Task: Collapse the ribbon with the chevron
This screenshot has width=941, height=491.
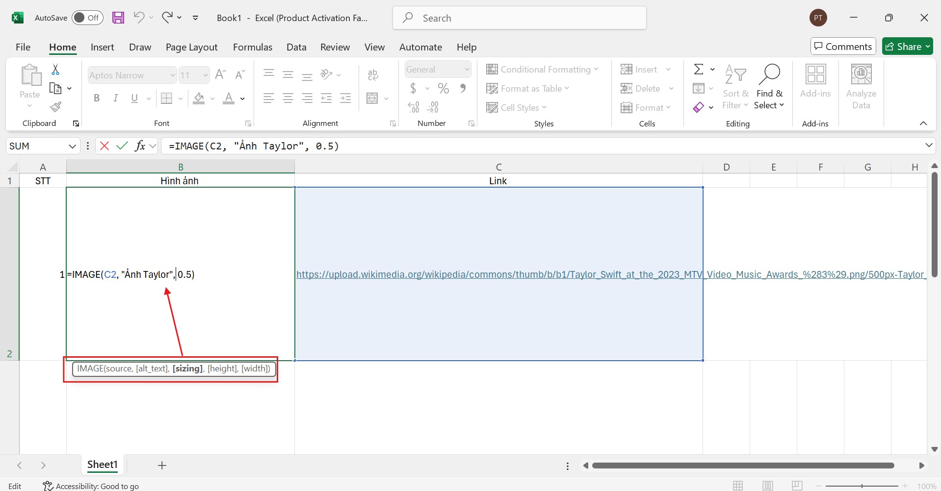Action: click(923, 123)
